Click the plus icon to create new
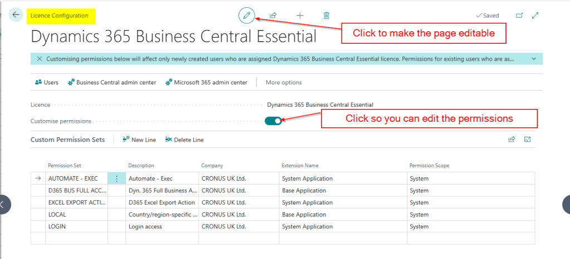 pos(300,16)
